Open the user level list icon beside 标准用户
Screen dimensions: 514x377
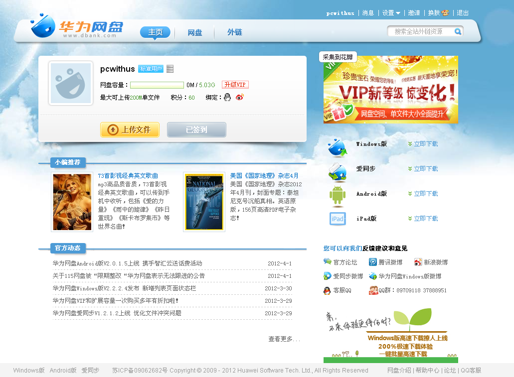click(170, 69)
